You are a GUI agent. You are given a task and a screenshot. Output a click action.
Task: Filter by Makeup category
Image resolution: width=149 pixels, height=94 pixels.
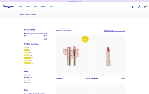pos(26,53)
